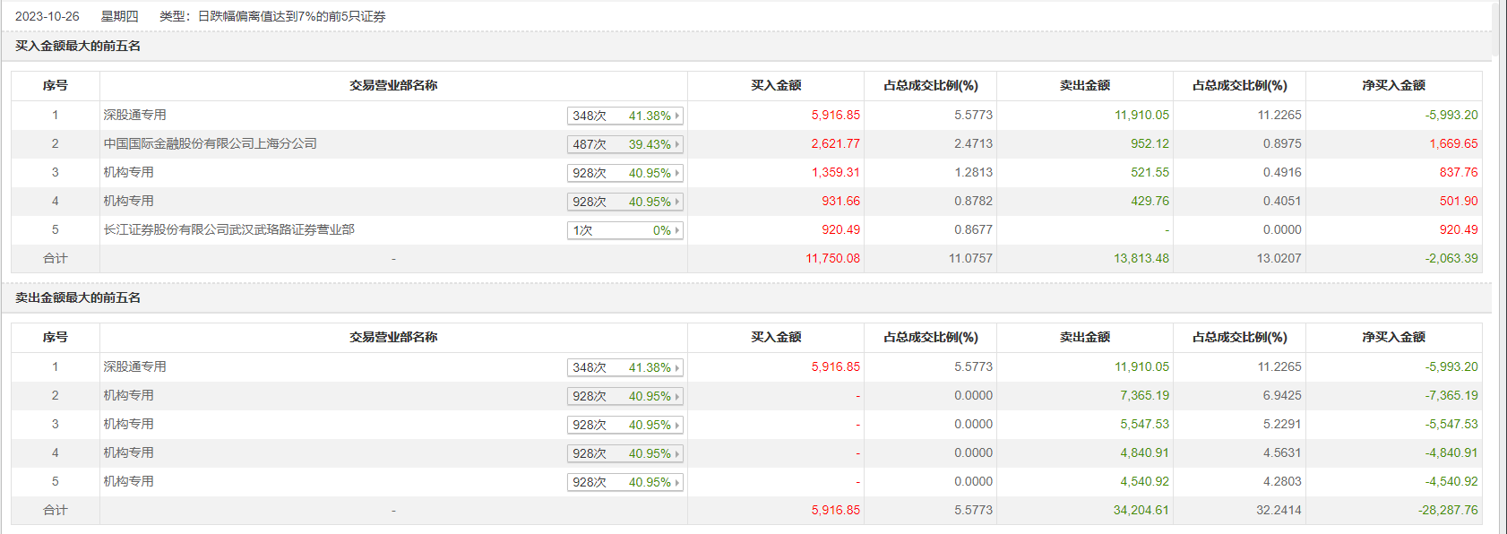Expand 348次 41.38% box in the buy-side table
The width and height of the screenshot is (1507, 534).
click(625, 116)
